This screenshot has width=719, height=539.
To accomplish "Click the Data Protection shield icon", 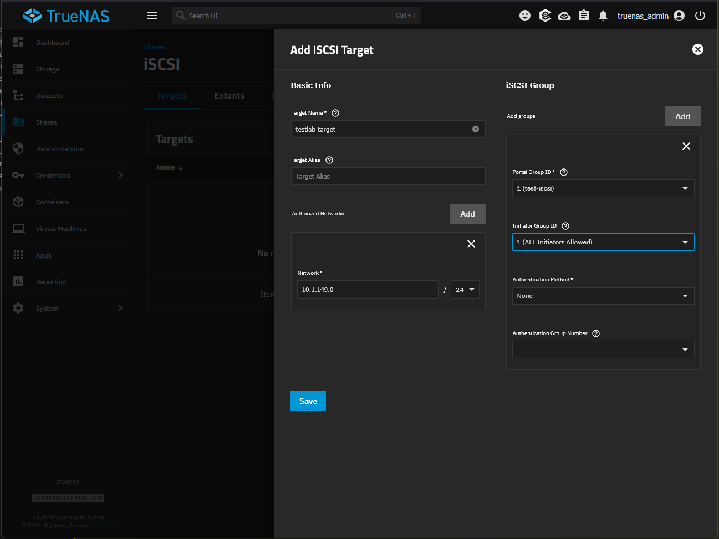I will tap(18, 148).
